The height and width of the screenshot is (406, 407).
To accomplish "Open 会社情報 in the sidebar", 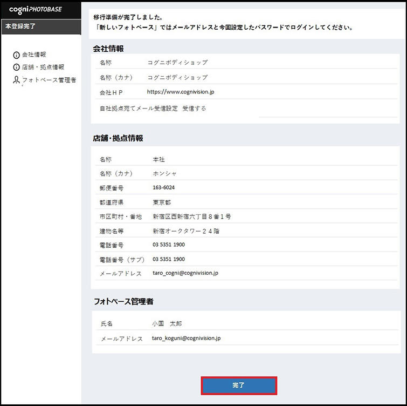I will [34, 55].
